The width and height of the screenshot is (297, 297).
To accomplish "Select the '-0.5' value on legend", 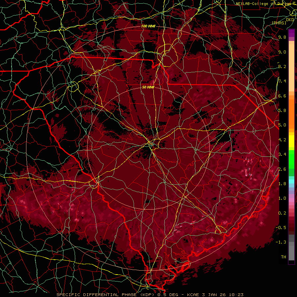I will 281,228.
